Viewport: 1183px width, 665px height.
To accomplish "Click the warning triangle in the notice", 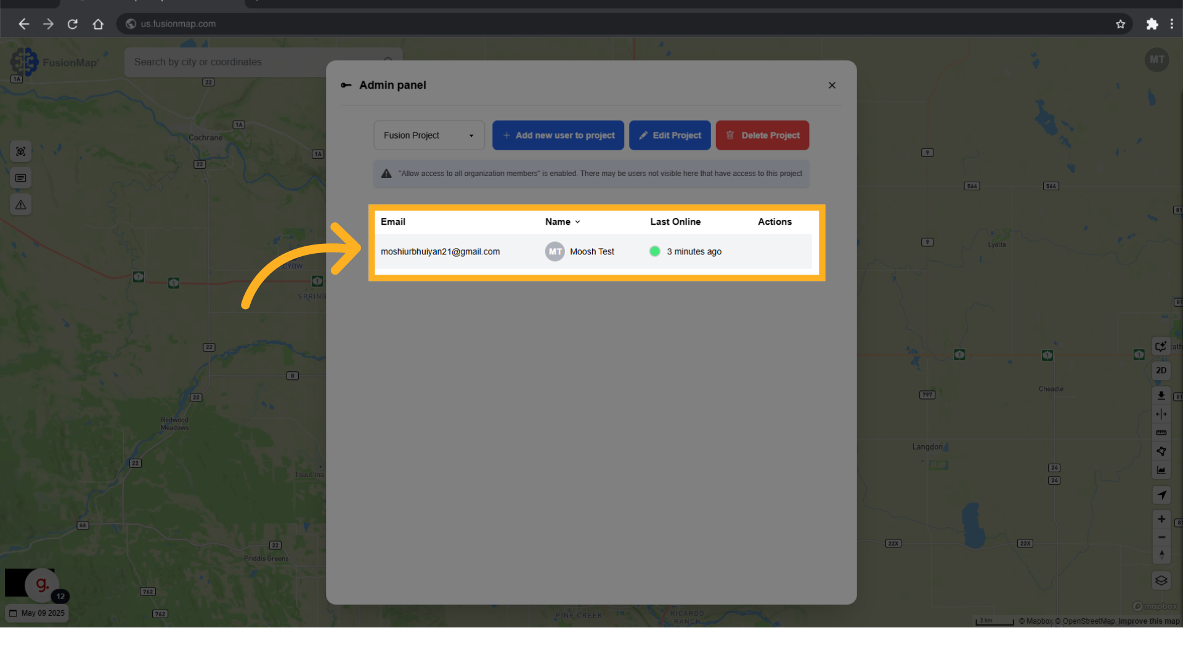I will (386, 174).
